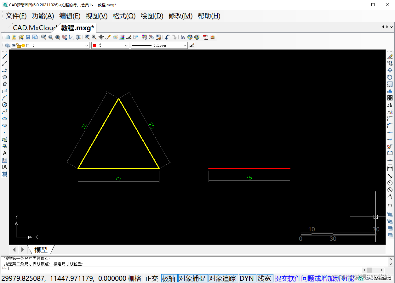The width and height of the screenshot is (395, 283).
Task: Select the Offset tool
Action: pyautogui.click(x=390, y=91)
